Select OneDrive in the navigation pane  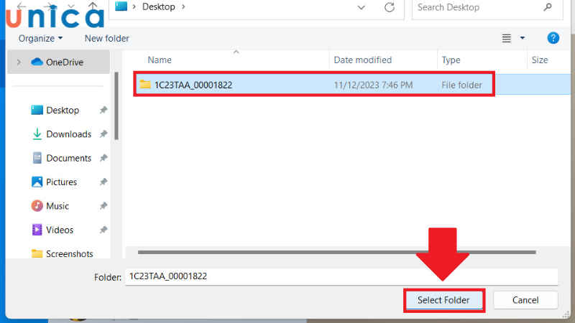57,62
